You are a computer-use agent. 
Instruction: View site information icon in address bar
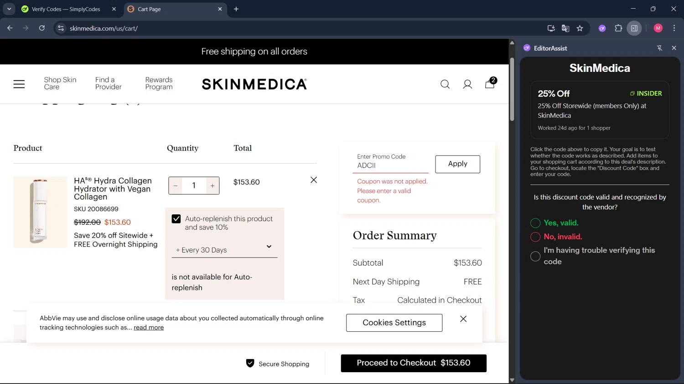[x=61, y=28]
